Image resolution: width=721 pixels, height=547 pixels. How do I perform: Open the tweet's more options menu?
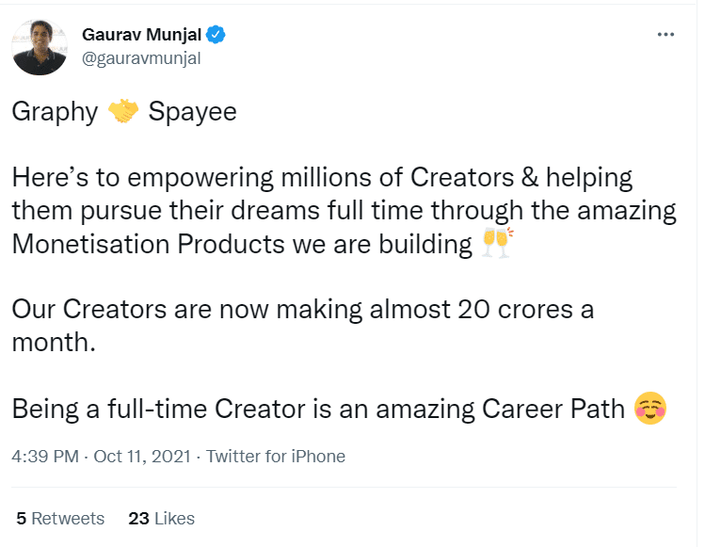[x=665, y=35]
